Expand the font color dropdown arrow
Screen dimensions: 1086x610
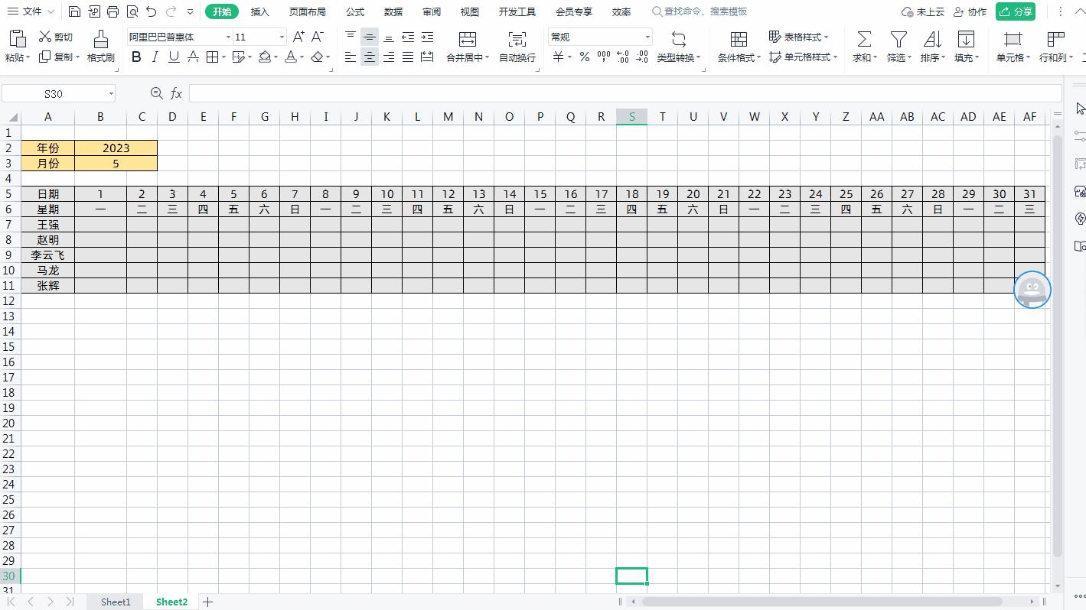pos(303,57)
